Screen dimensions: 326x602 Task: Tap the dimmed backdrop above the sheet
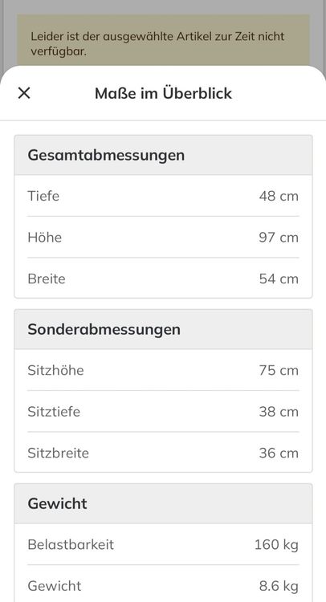pyautogui.click(x=163, y=7)
